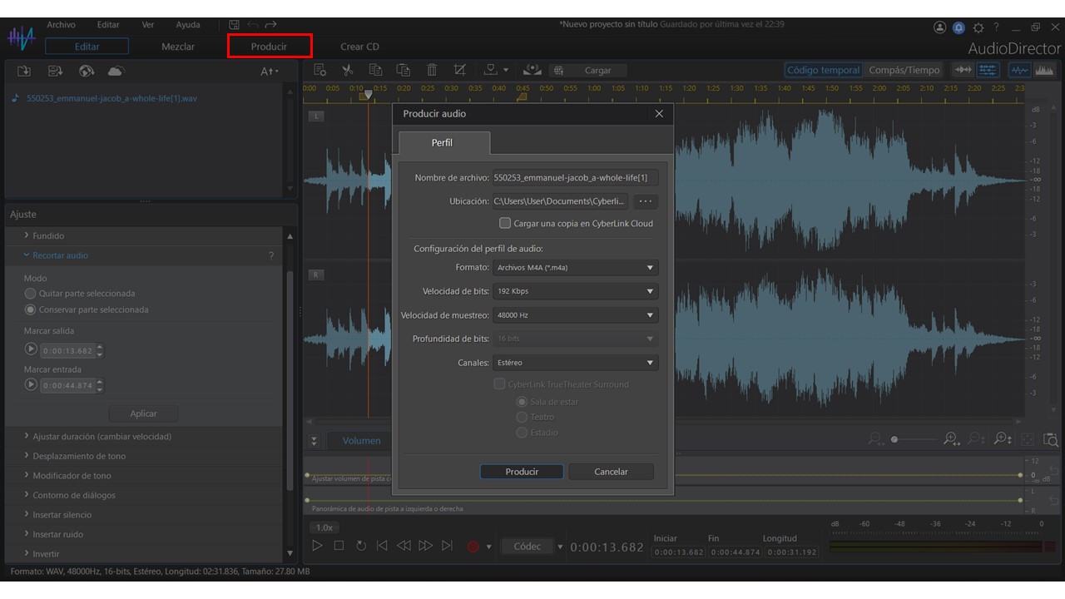Image resolution: width=1065 pixels, height=599 pixels.
Task: Switch timeline to Compás/Tiempo
Action: 904,70
